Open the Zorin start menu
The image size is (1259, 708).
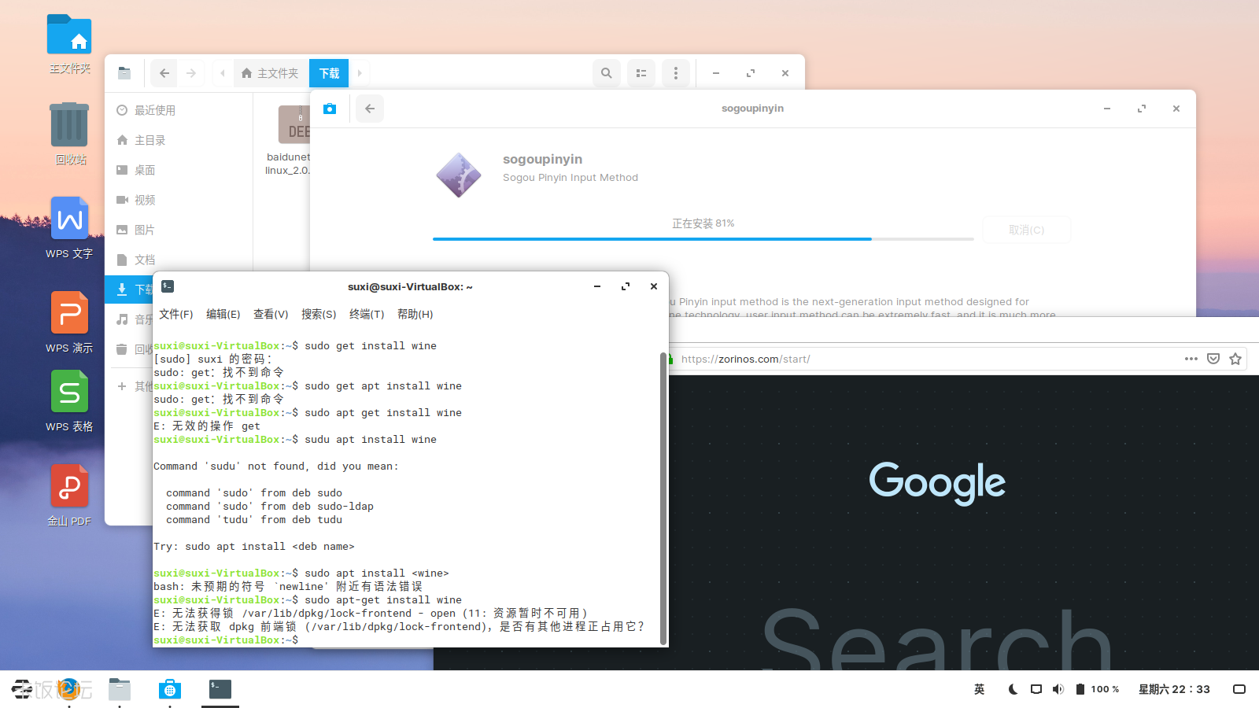click(x=22, y=689)
